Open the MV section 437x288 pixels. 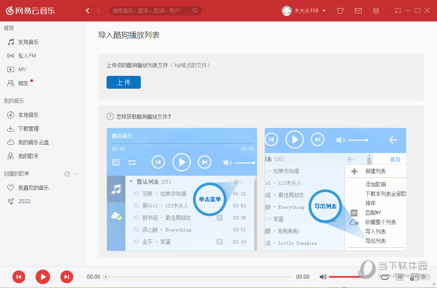(23, 69)
